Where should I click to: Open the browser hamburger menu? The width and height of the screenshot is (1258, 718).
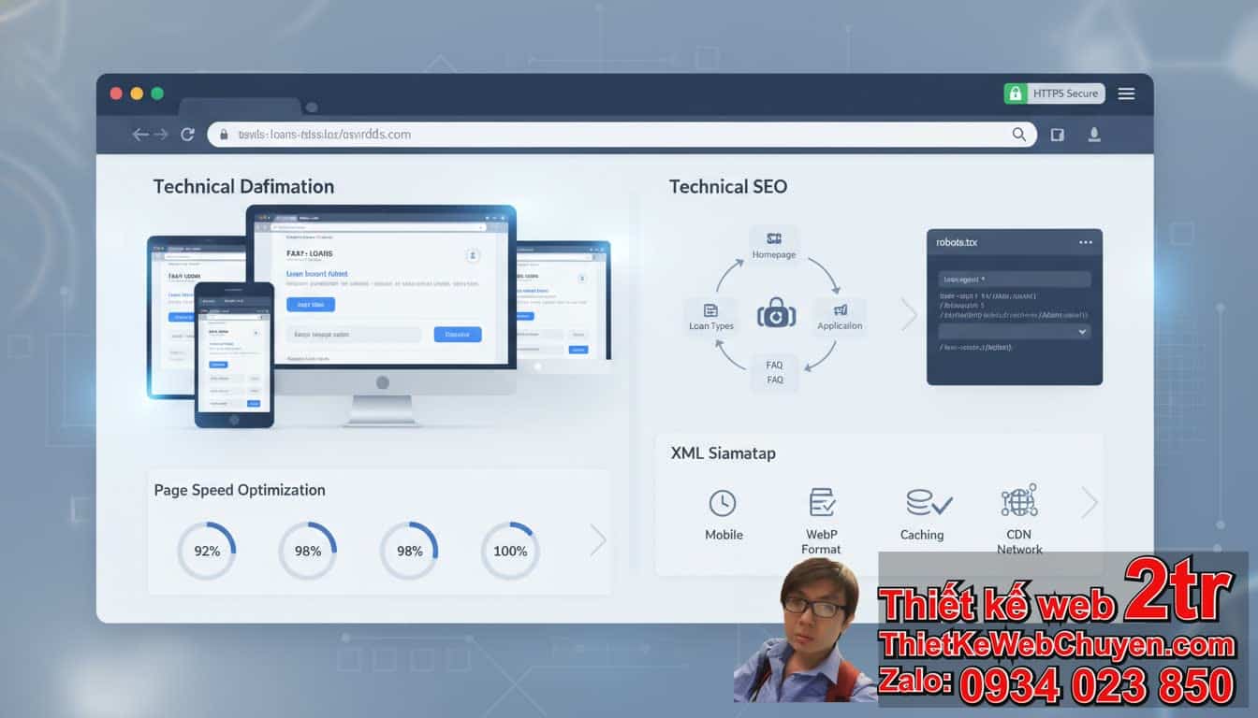[1126, 93]
